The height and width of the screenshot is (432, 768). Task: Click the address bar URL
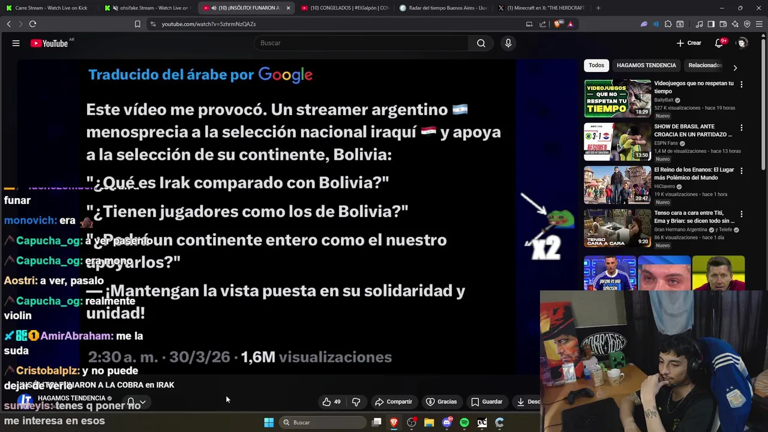209,24
